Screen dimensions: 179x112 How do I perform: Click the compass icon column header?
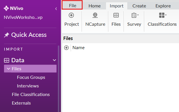coord(66,48)
